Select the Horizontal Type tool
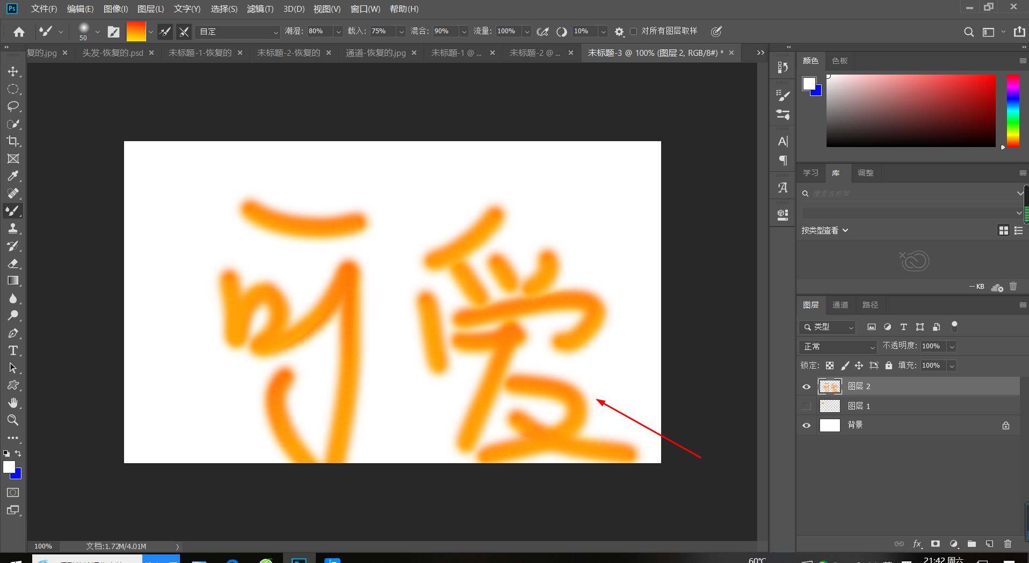The height and width of the screenshot is (563, 1029). 13,350
